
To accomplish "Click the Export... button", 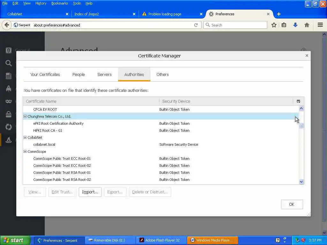I will tap(115, 192).
